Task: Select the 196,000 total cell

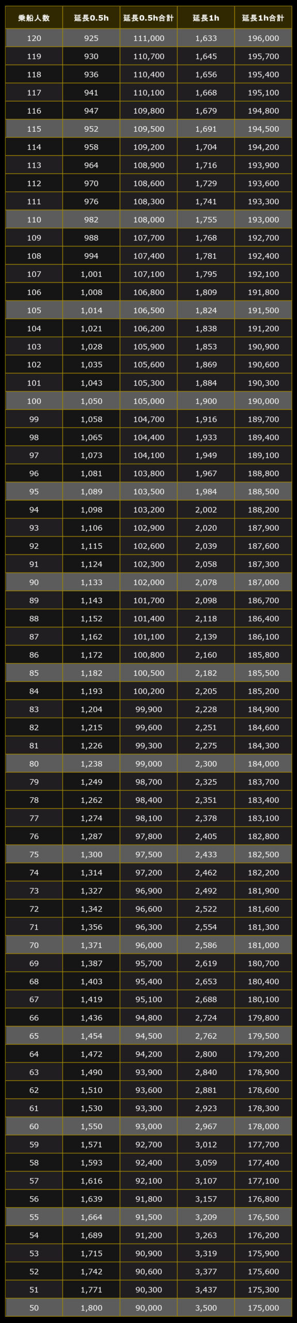Action: (263, 38)
